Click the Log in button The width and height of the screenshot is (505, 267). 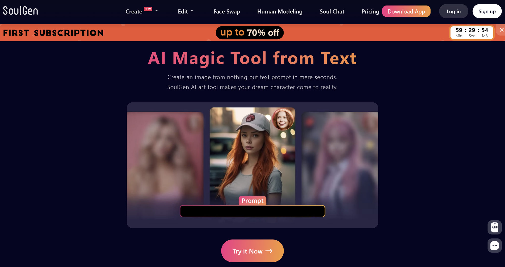[x=453, y=11]
